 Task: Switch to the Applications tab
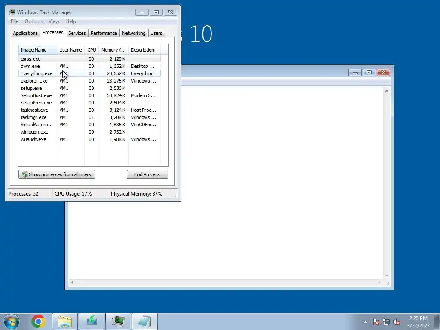25,33
